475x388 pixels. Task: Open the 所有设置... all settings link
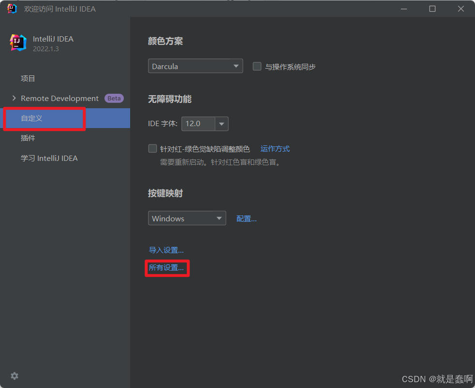[x=166, y=268]
